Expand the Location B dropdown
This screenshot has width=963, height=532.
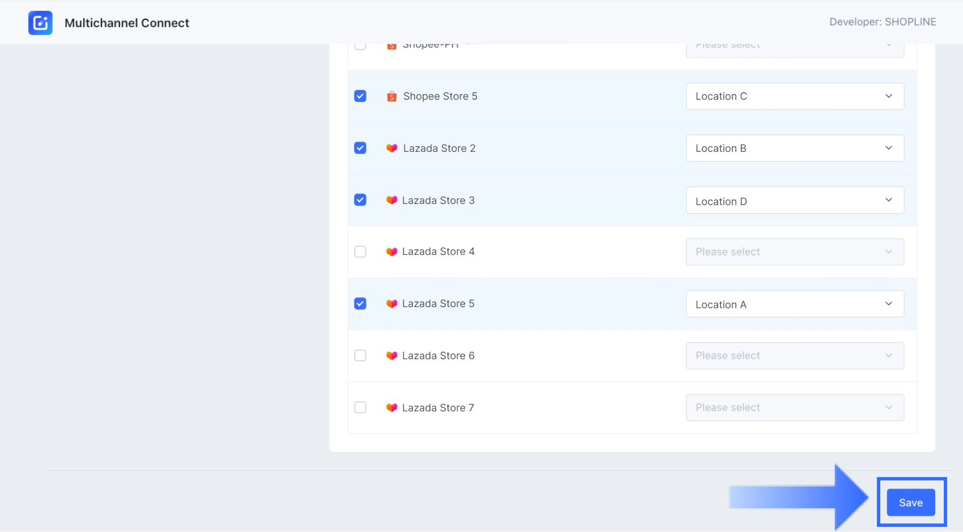[794, 148]
